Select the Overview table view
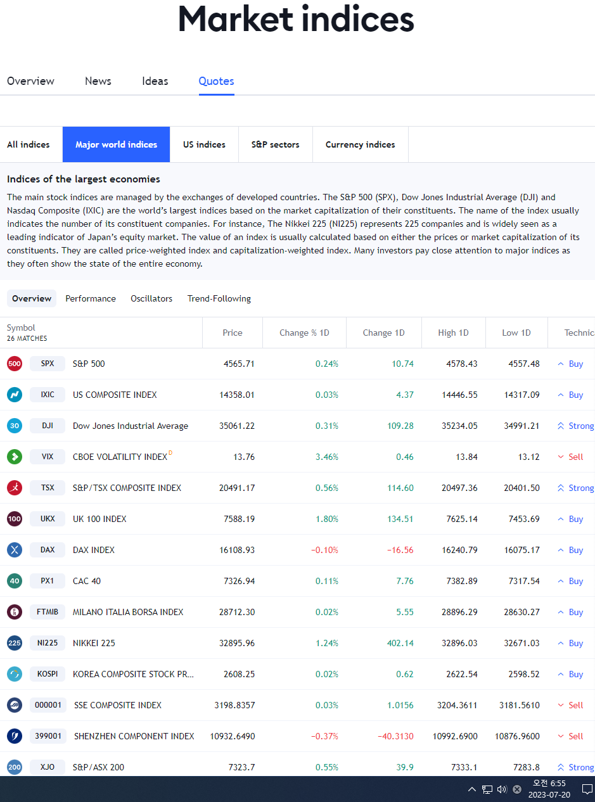Screen dimensions: 595x802 coord(32,298)
